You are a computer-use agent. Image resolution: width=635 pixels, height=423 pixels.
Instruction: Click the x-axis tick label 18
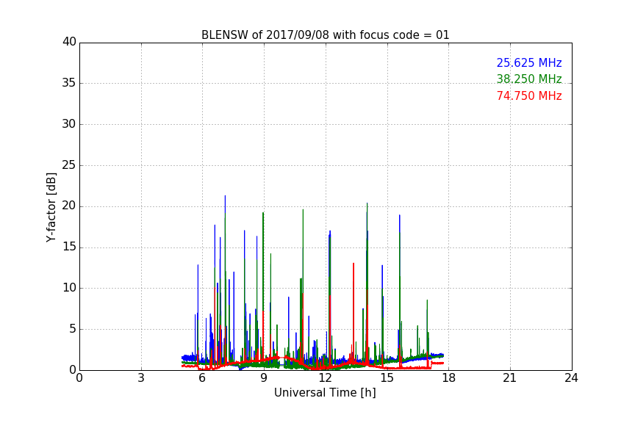(x=449, y=378)
